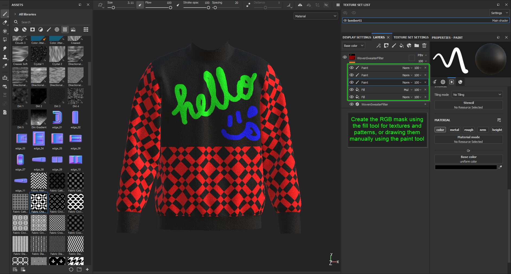Select the Eraser tool
Image resolution: width=511 pixels, height=274 pixels.
coord(5,22)
